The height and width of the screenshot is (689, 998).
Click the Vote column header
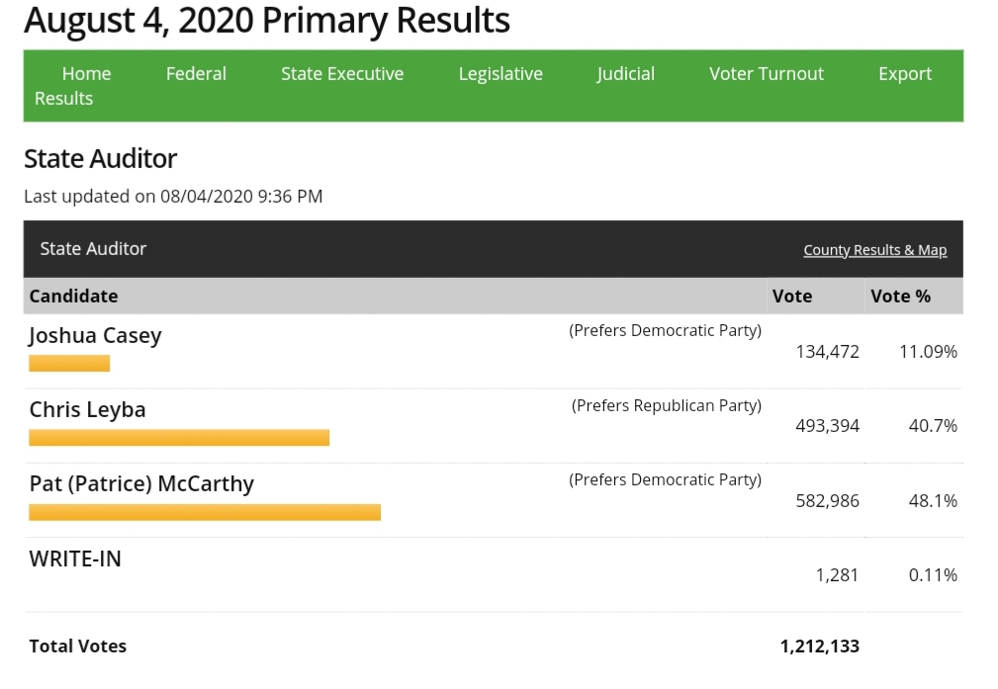click(792, 296)
